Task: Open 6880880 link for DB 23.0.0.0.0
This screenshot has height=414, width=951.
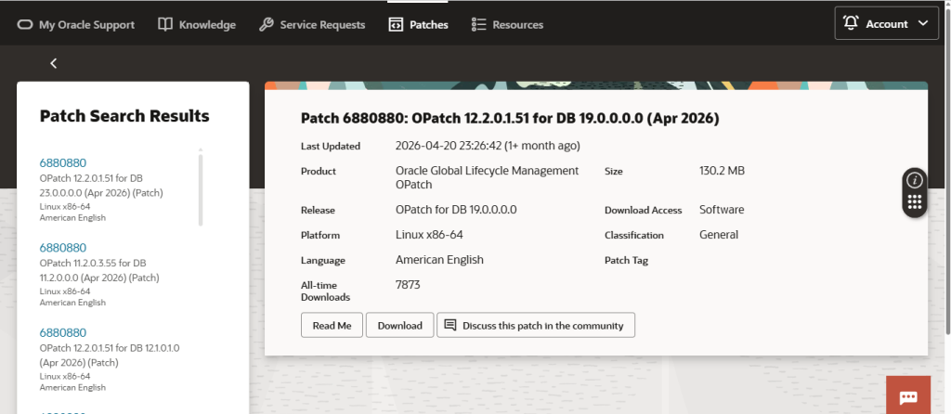Action: [x=63, y=162]
